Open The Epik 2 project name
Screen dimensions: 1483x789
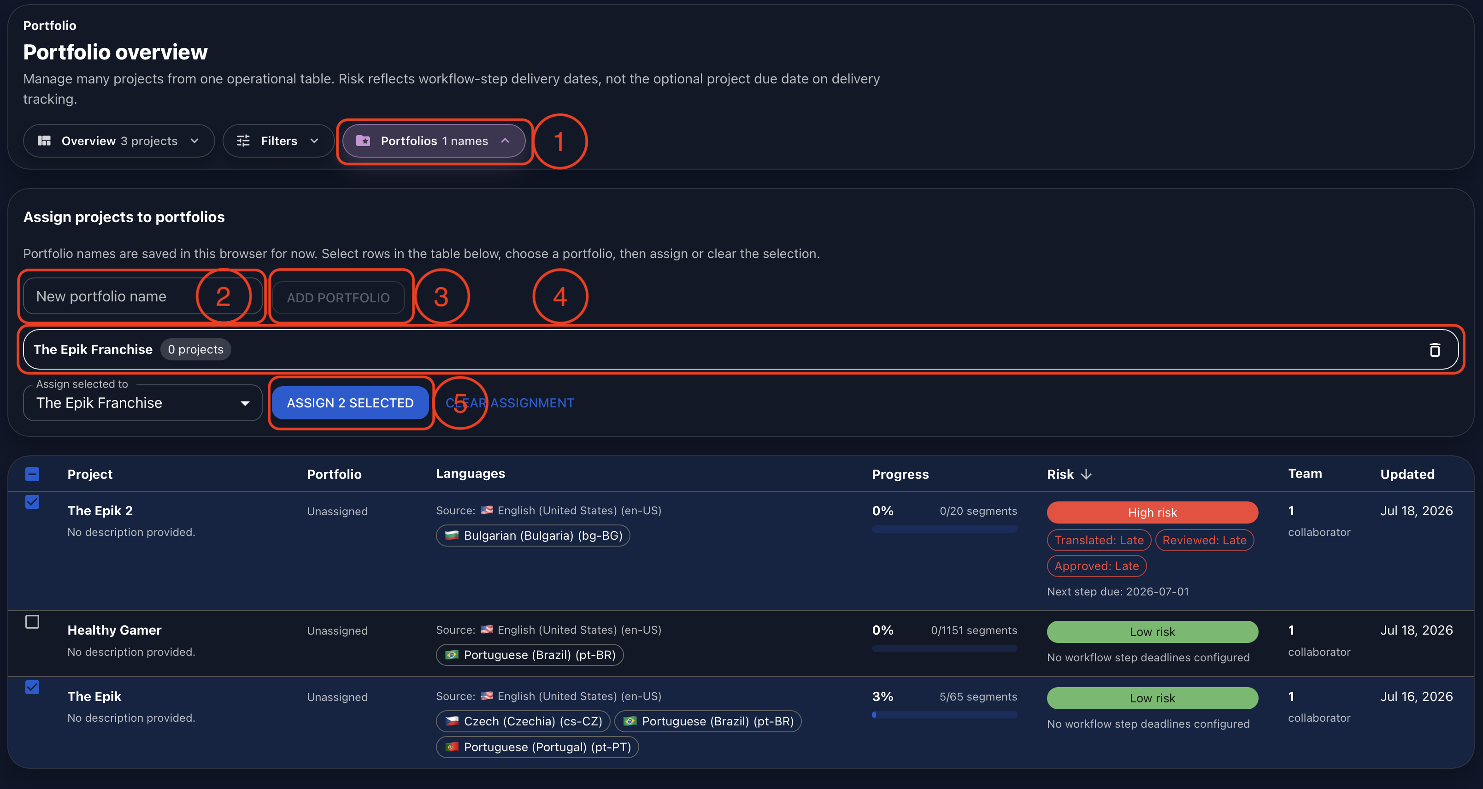tap(100, 511)
